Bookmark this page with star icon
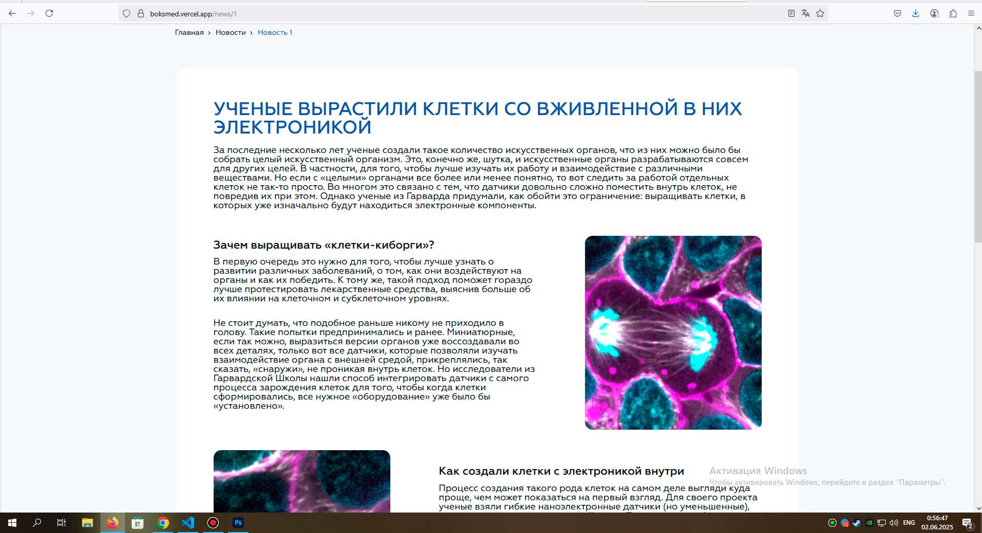The image size is (982, 533). click(820, 13)
